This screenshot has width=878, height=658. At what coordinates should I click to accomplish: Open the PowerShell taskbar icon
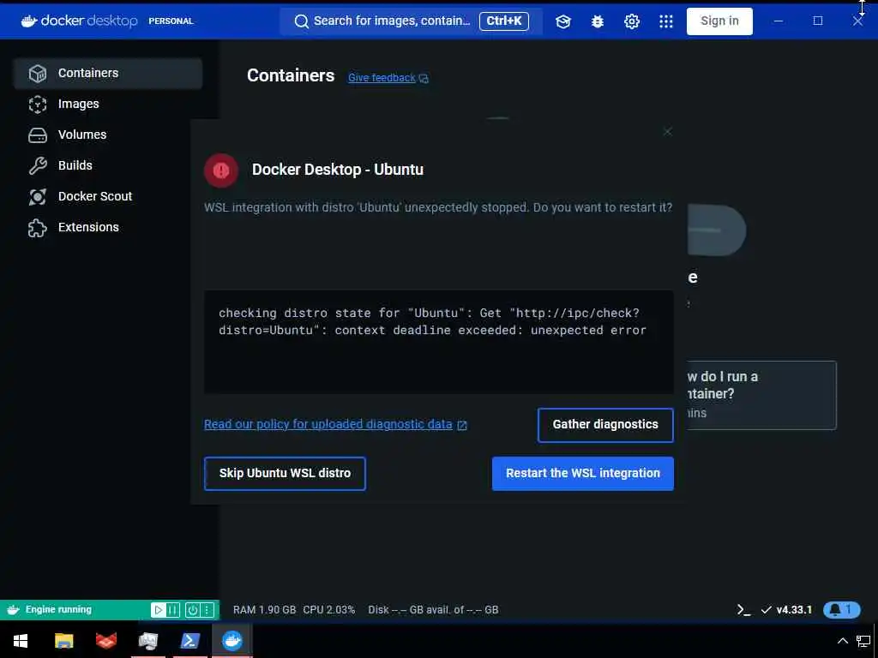(189, 641)
